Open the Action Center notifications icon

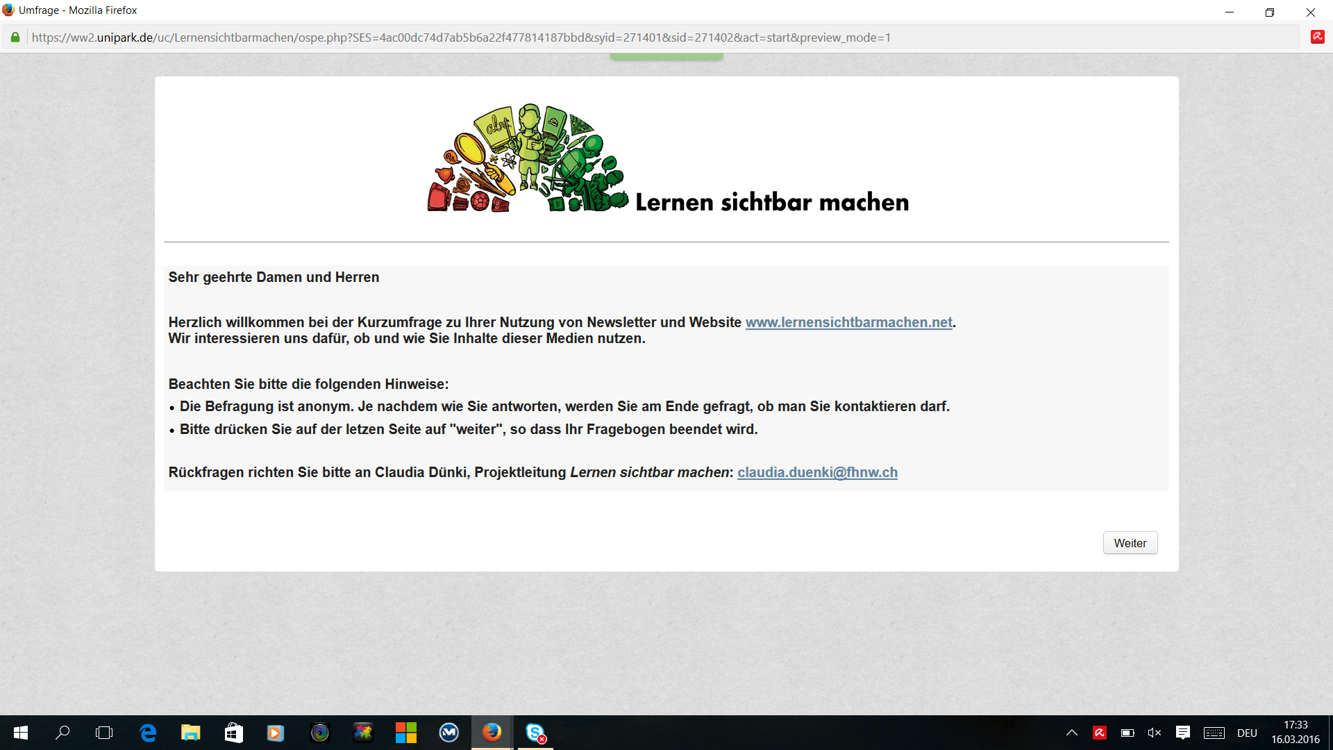pyautogui.click(x=1183, y=733)
